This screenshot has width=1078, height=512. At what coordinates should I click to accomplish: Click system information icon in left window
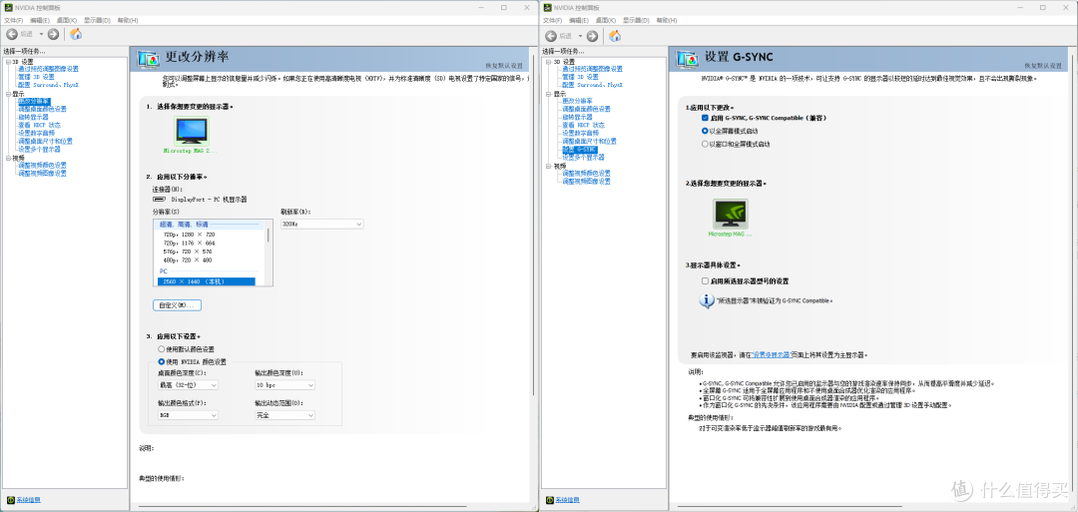coord(10,500)
